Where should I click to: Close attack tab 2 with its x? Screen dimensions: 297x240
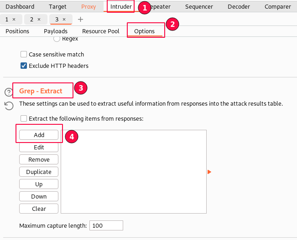coord(39,20)
